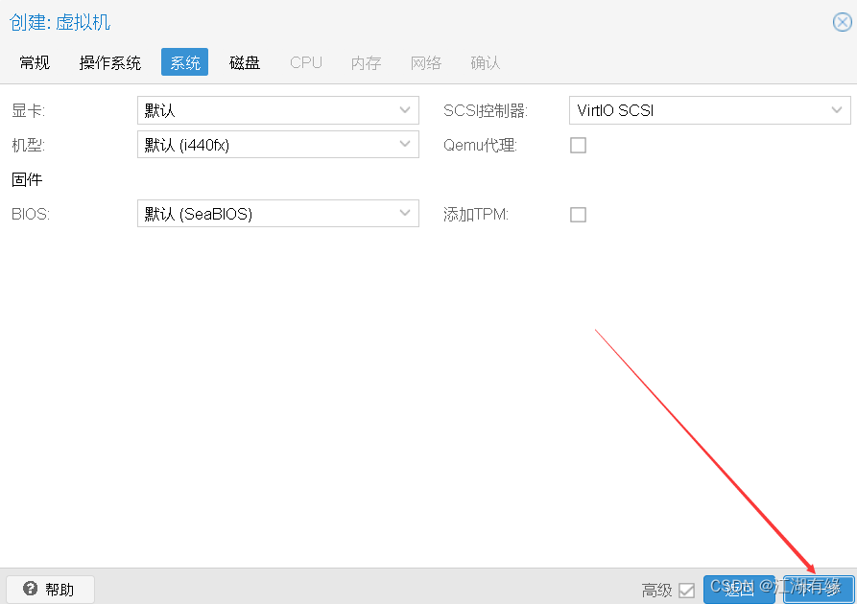Click the chevron icon on the 显卡 dropdown
Image resolution: width=857 pixels, height=604 pixels.
click(406, 110)
